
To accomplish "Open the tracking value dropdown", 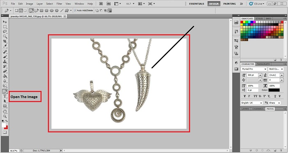I will click(282, 80).
